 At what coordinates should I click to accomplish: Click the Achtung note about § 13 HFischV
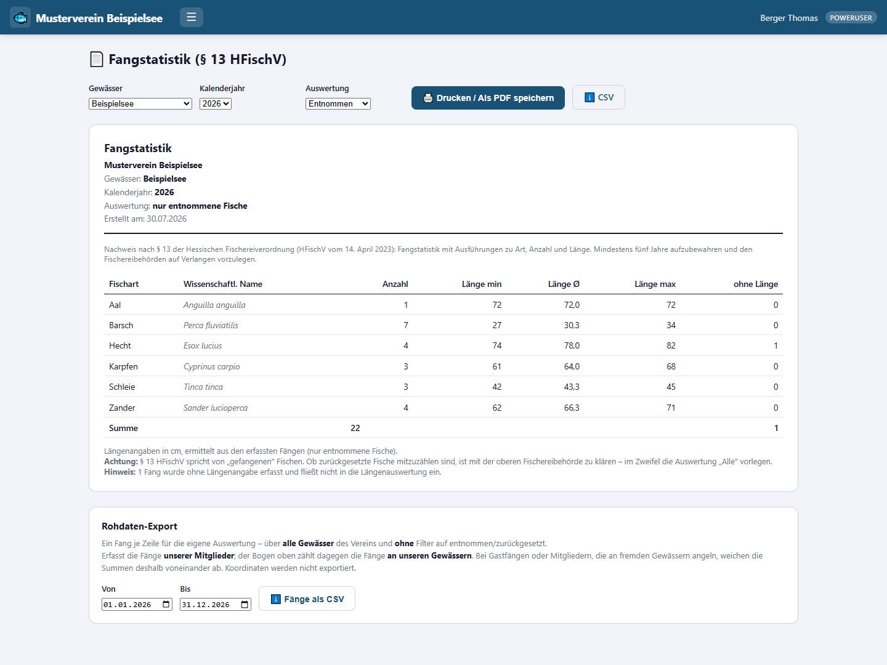point(438,461)
